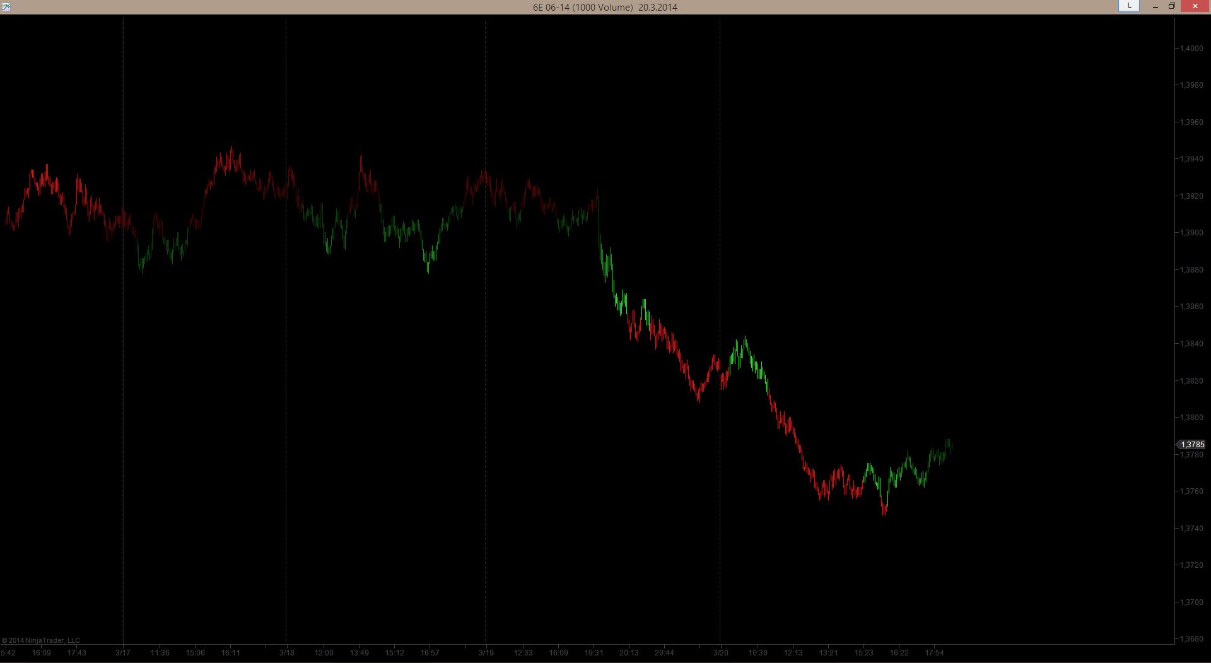Click the 1,3840 price axis label
The height and width of the screenshot is (663, 1211).
1191,344
